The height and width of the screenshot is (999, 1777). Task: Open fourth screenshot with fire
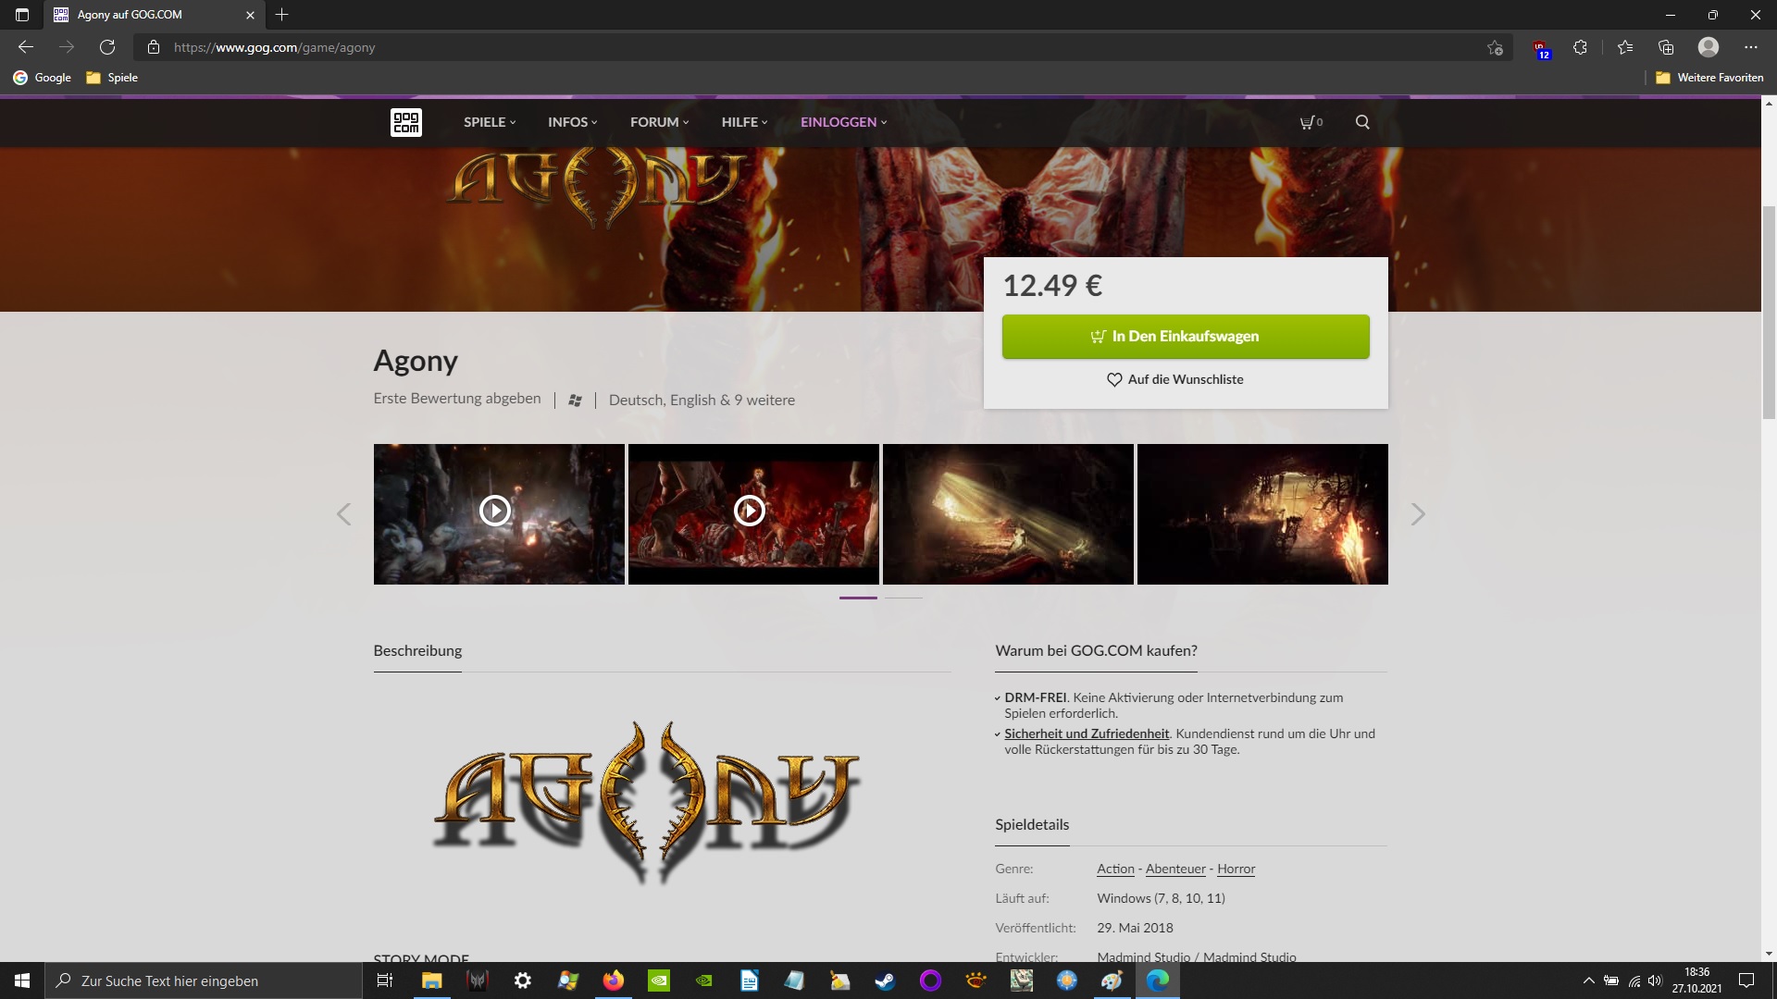1262,514
